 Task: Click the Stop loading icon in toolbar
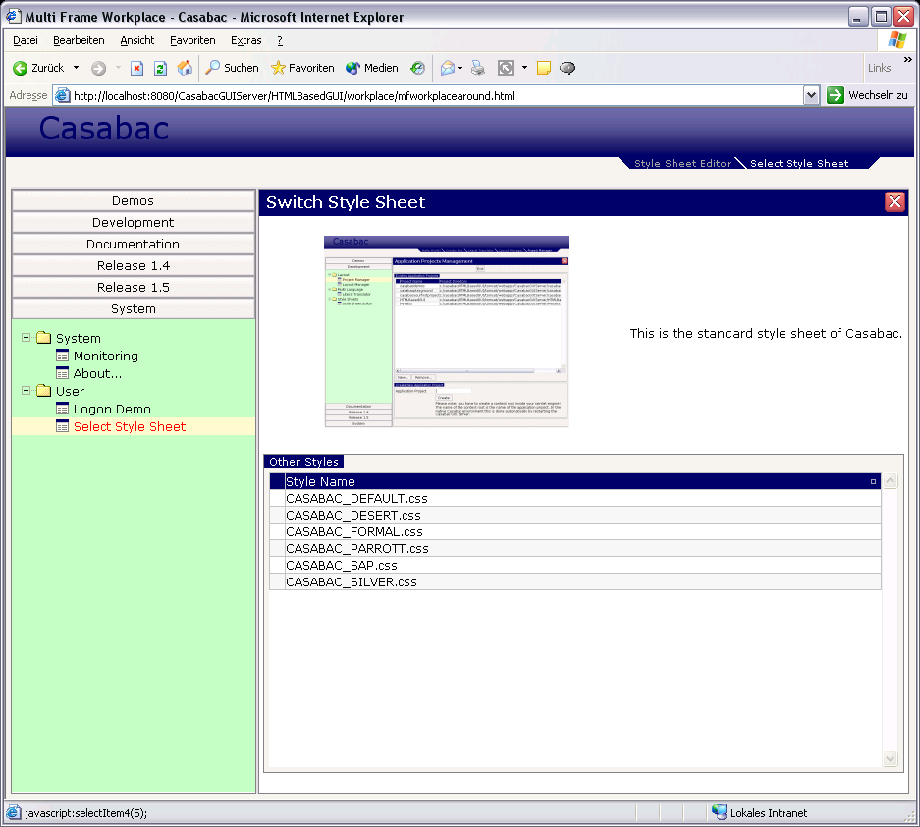coord(137,68)
